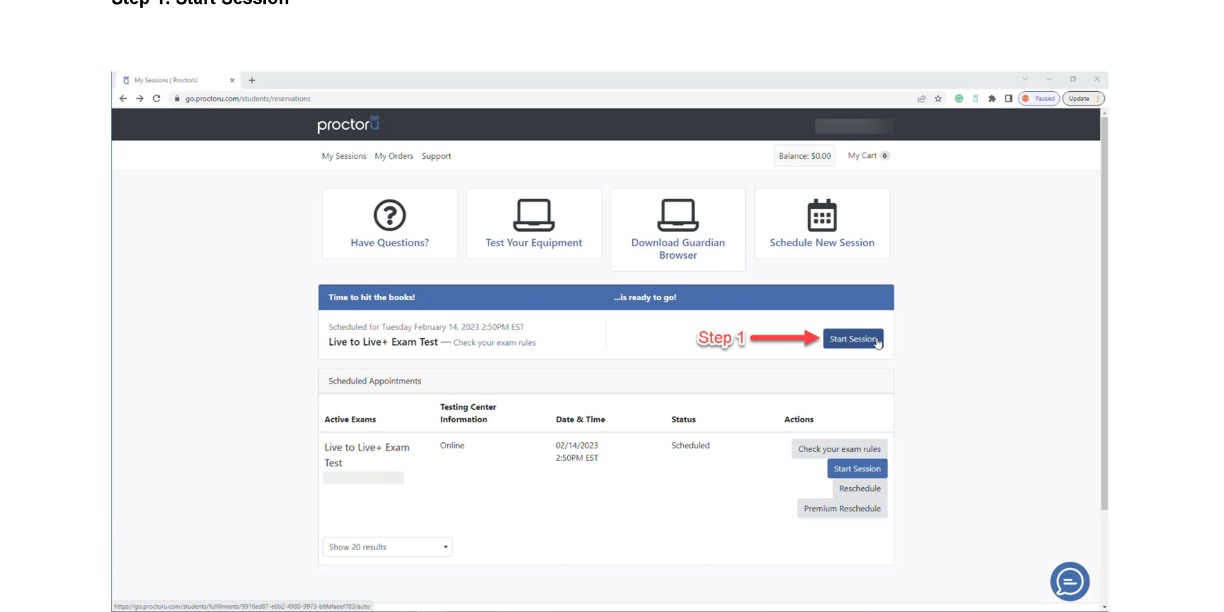Screen dimensions: 1224x612
Task: Open Test Your Equipment laptop icon
Action: click(x=534, y=215)
